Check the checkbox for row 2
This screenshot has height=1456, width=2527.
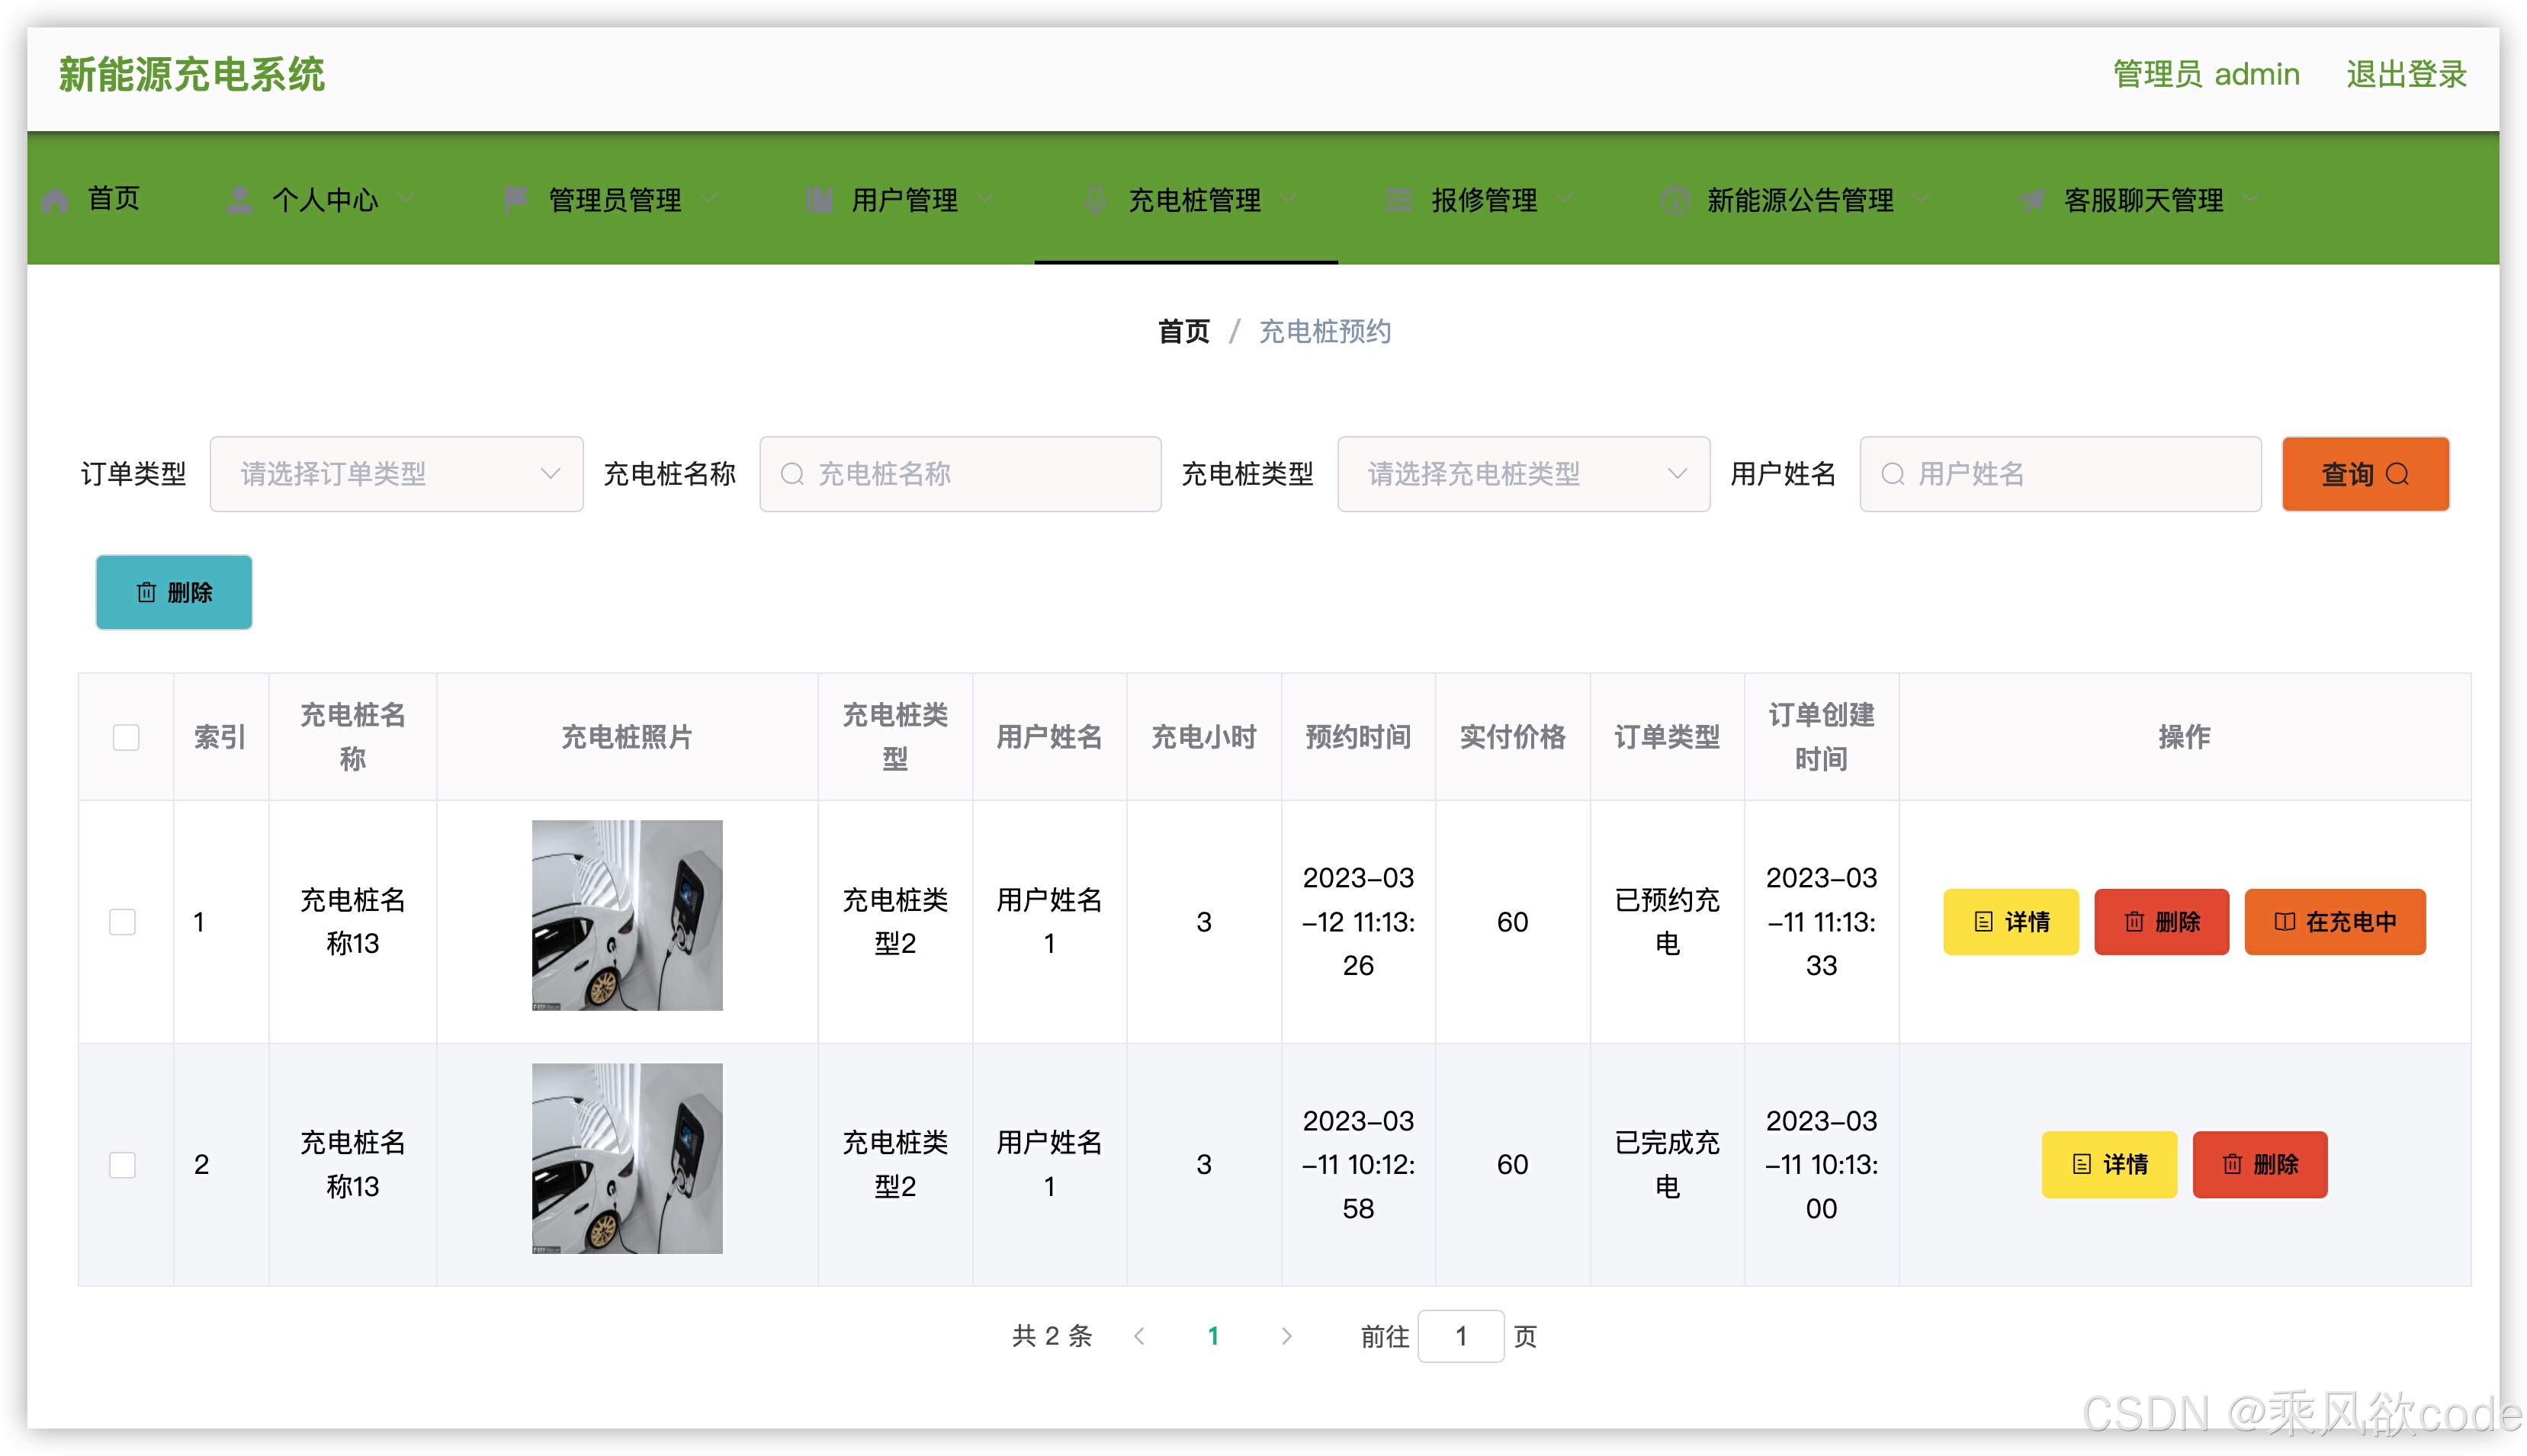[123, 1164]
